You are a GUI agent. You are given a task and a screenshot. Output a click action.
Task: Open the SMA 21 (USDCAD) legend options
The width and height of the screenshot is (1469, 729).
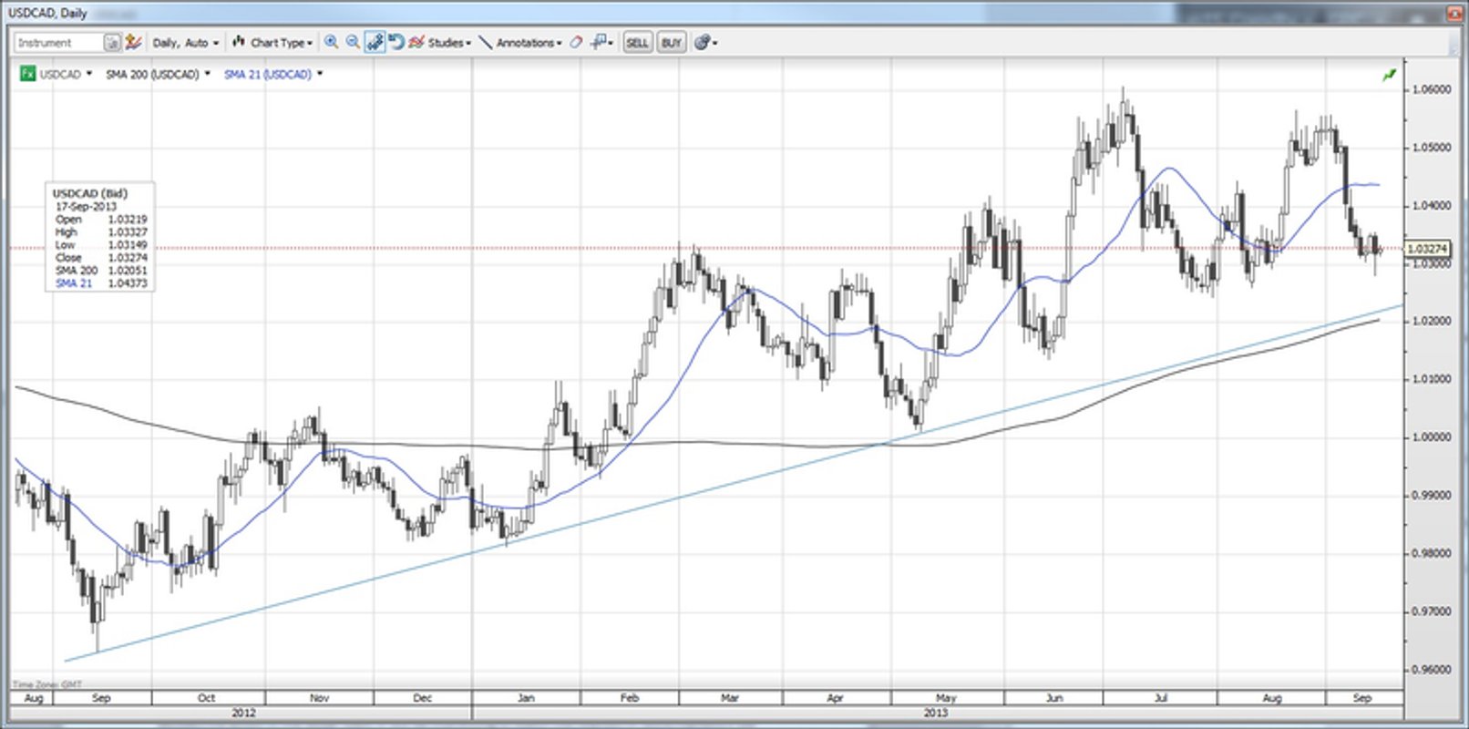(273, 75)
